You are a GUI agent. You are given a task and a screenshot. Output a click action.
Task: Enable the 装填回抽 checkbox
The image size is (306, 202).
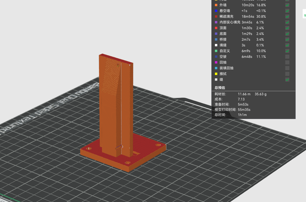pyautogui.click(x=287, y=68)
